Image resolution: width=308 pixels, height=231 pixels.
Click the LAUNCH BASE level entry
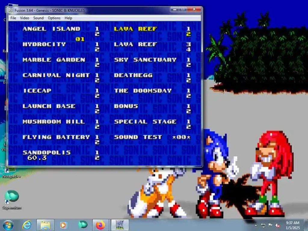49,106
